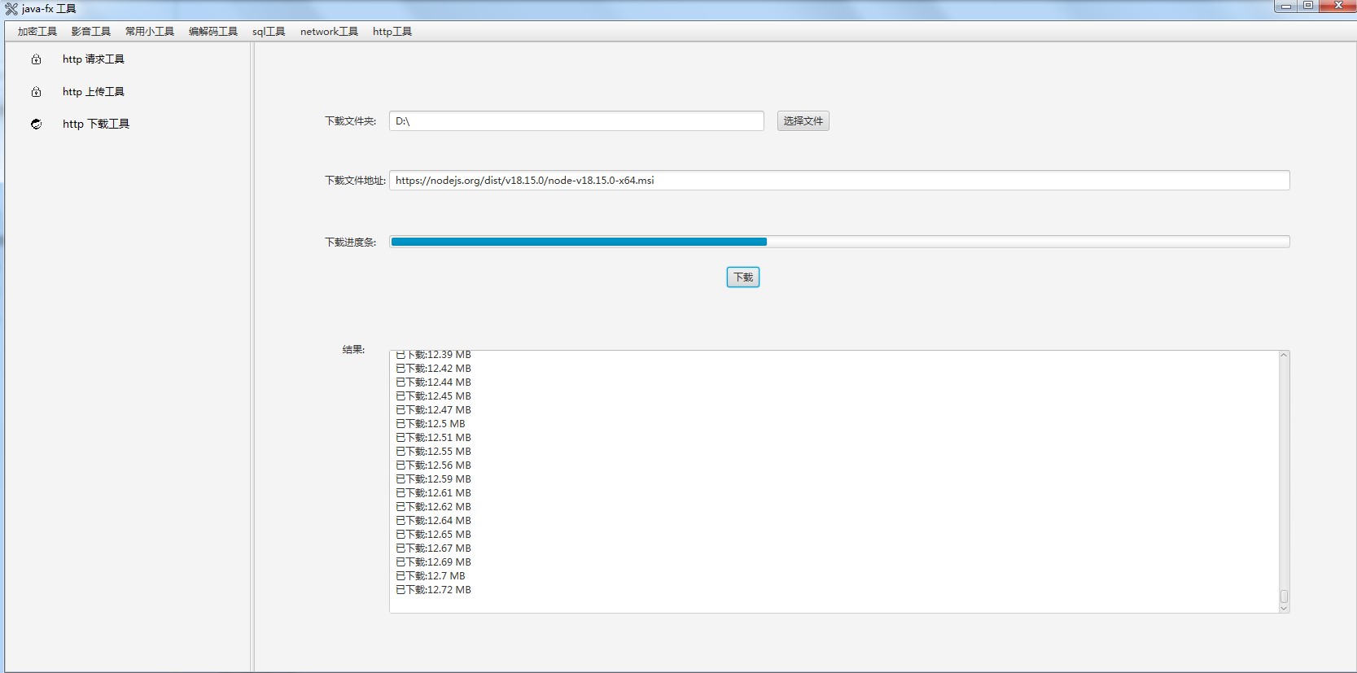Open the 影音工具 menu

[x=90, y=32]
